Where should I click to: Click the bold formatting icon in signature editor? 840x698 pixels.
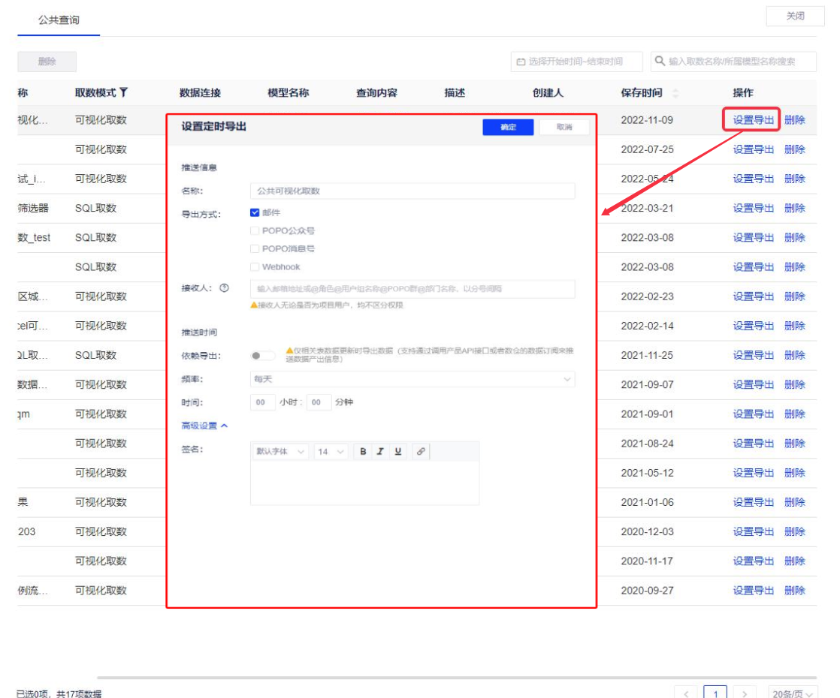click(363, 452)
